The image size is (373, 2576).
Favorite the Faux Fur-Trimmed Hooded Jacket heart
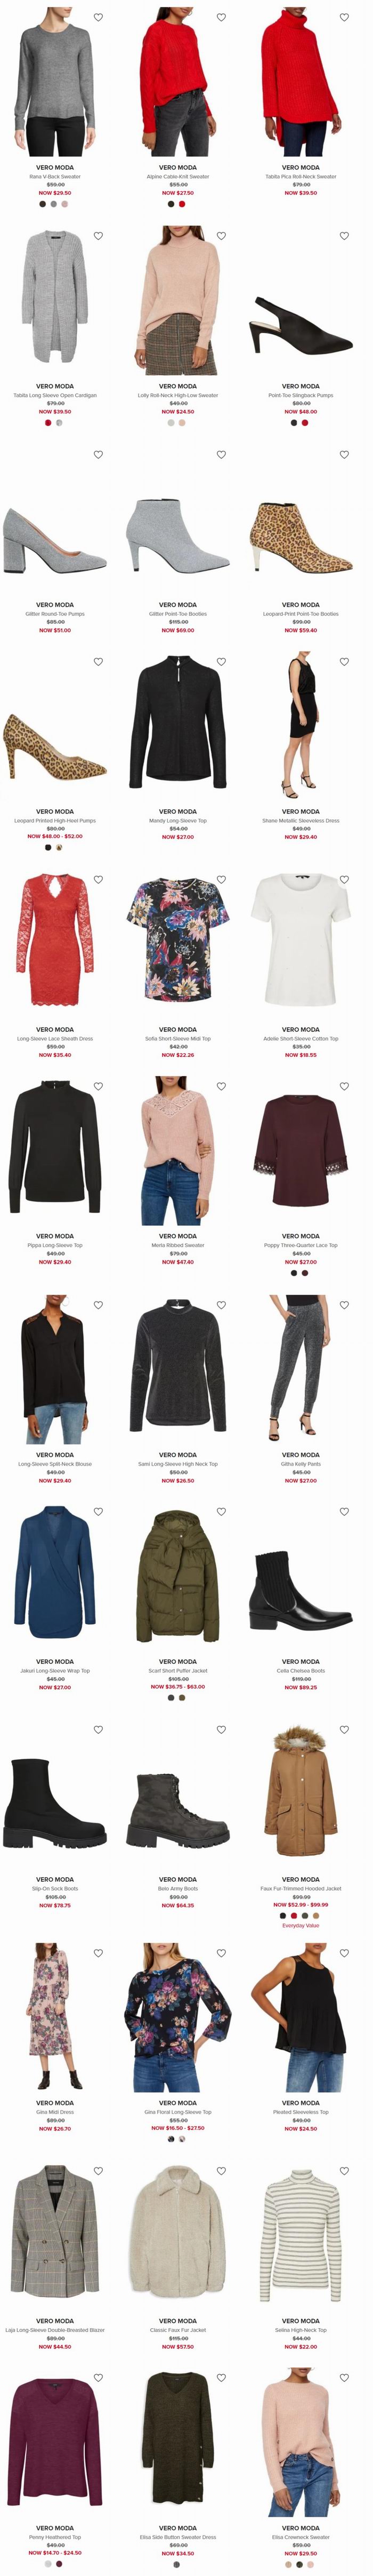tap(344, 1729)
